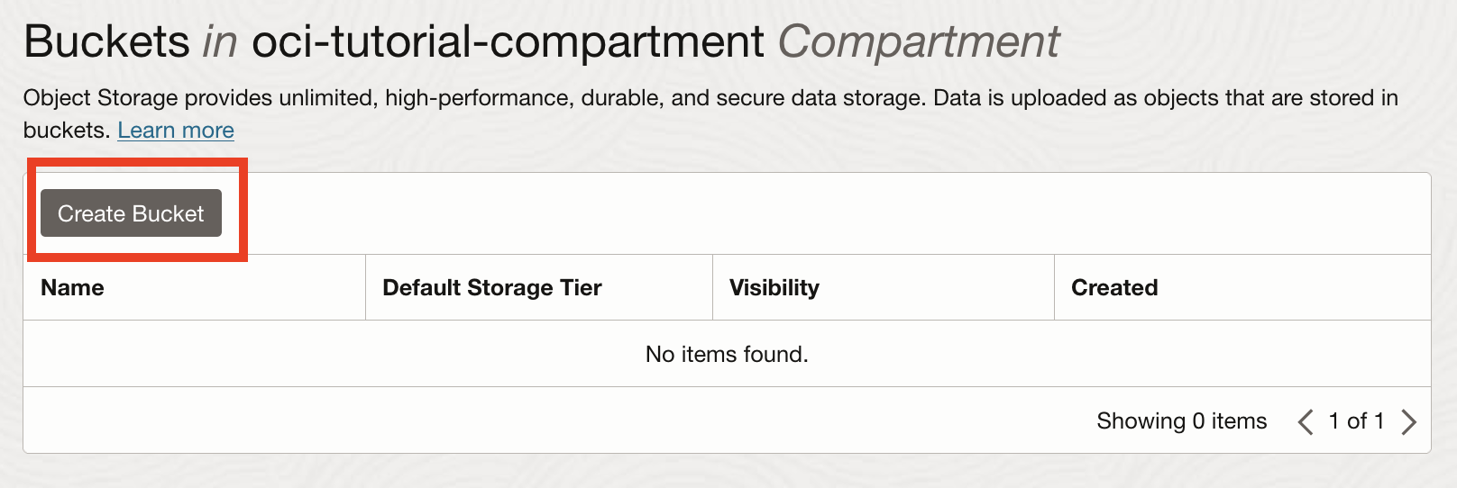
Task: Click the Create Bucket button
Action: pyautogui.click(x=131, y=213)
